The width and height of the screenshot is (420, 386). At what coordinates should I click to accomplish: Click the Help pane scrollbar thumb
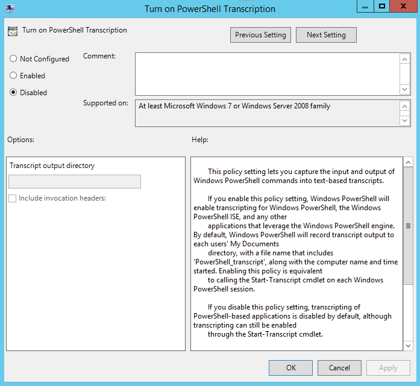(x=408, y=226)
